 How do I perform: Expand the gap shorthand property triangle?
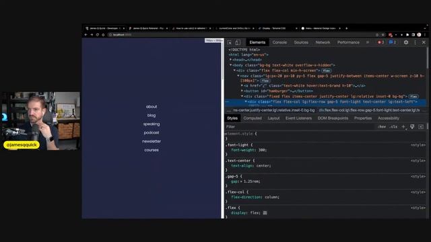[241, 182]
